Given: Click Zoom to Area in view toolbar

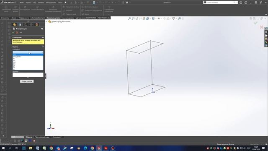Looking at the screenshot, I should click(x=133, y=18).
